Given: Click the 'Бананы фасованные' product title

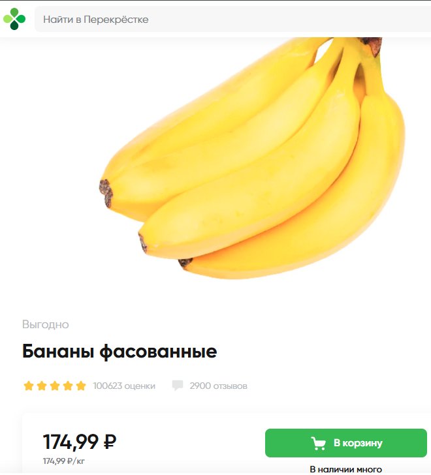Looking at the screenshot, I should [x=120, y=352].
